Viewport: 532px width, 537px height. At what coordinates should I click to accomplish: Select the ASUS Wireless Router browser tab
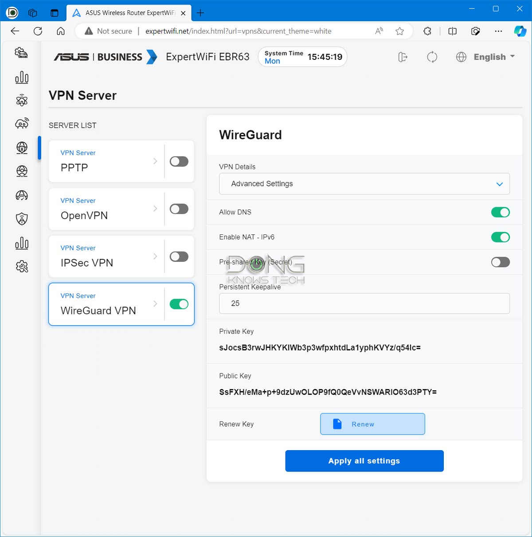point(129,13)
